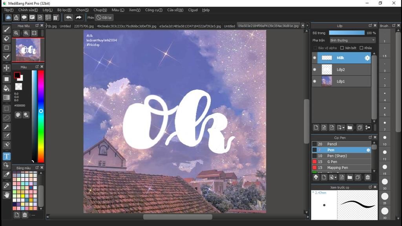Viewport: 402px width, 226px height.
Task: Select the Lasso tool
Action: pos(7,118)
